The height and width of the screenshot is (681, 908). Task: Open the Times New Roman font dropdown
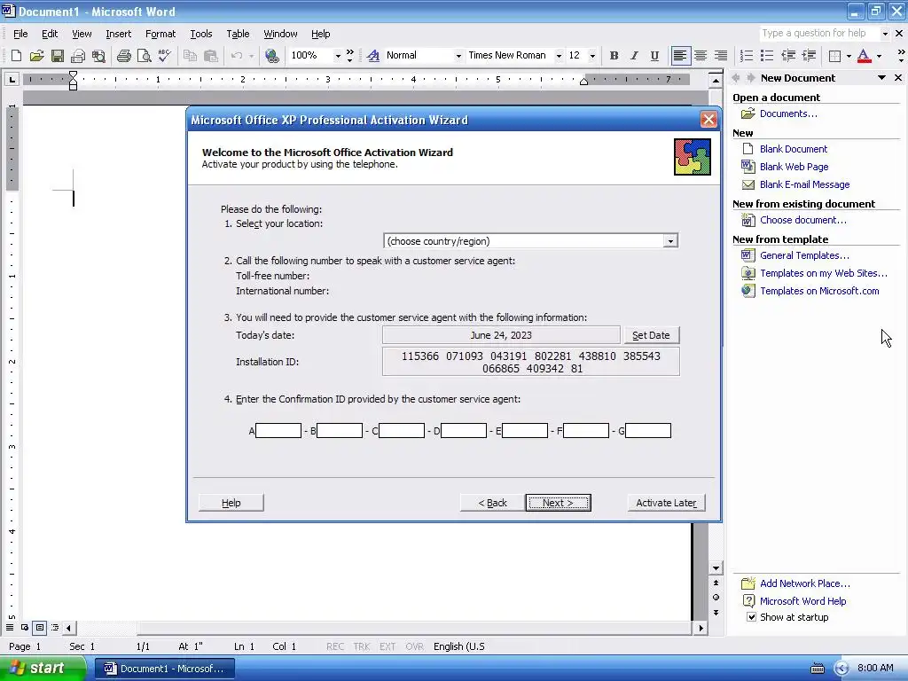[559, 56]
